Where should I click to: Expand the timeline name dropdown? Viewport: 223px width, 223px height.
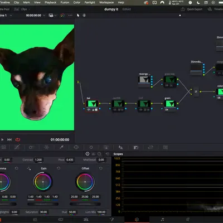(x=11, y=16)
